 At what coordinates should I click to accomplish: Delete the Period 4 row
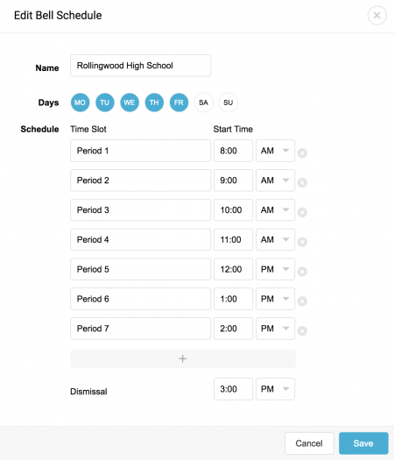tap(302, 242)
